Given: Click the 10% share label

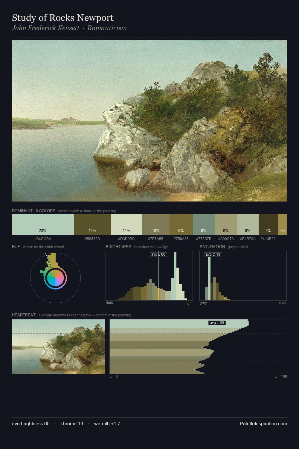Looking at the screenshot, I should (156, 230).
